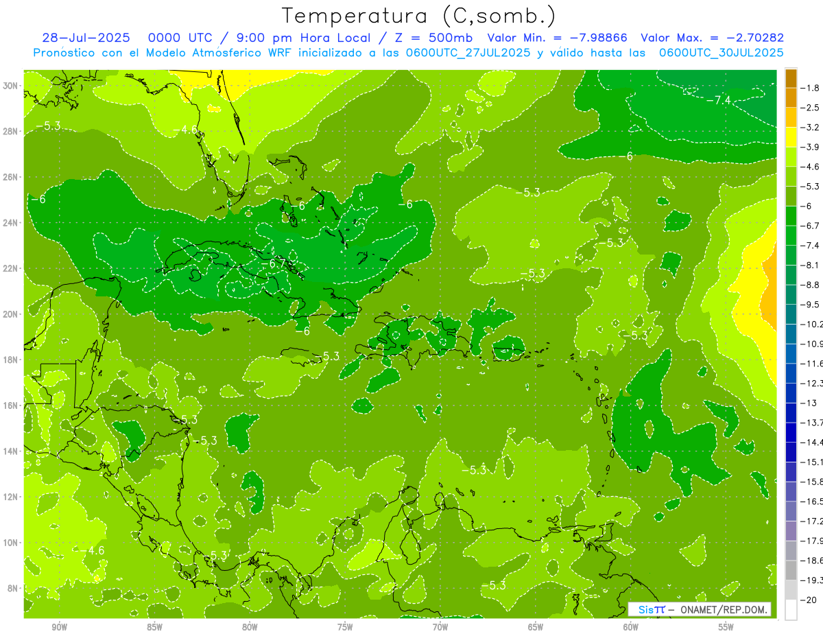823x636 pixels.
Task: Click the 10N latitude axis label
Action: [11, 543]
